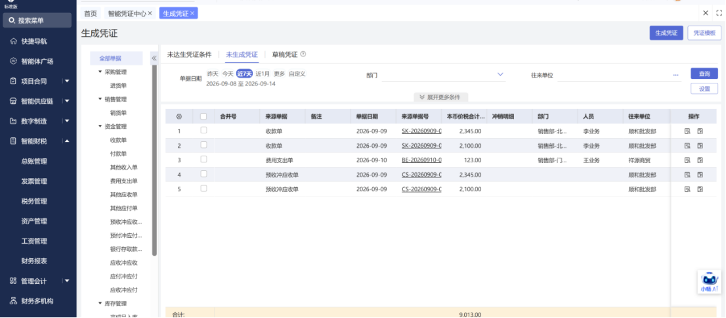Click the blue 生成凭证 button

point(666,33)
